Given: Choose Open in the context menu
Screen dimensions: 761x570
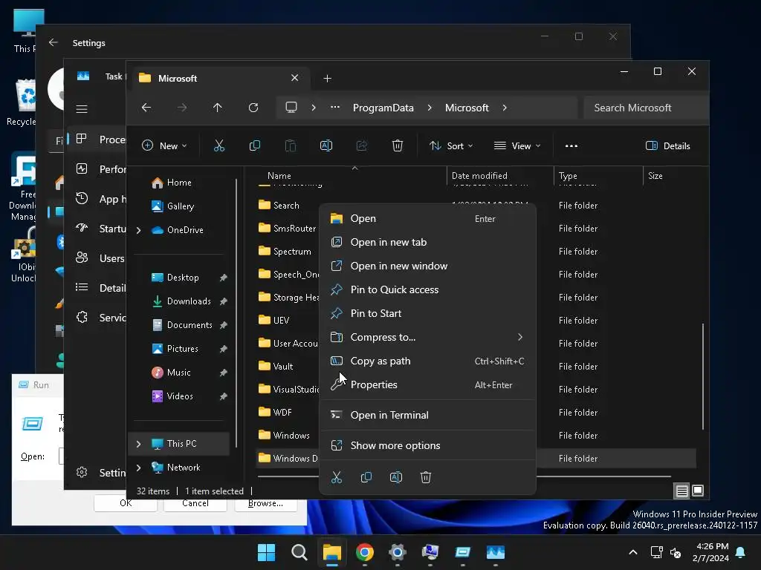Looking at the screenshot, I should (x=427, y=219).
